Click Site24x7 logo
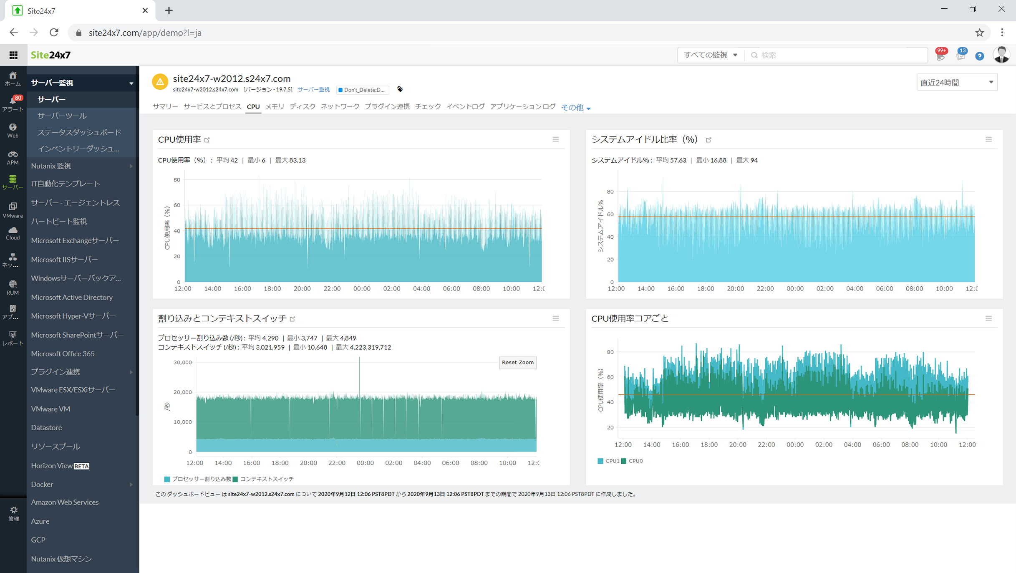Viewport: 1016px width, 573px height. pos(50,55)
